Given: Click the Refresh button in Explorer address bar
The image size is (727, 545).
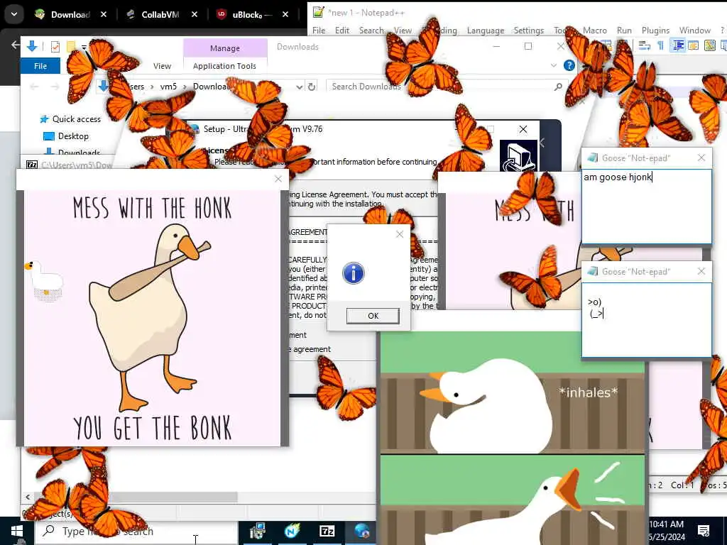Looking at the screenshot, I should [312, 87].
